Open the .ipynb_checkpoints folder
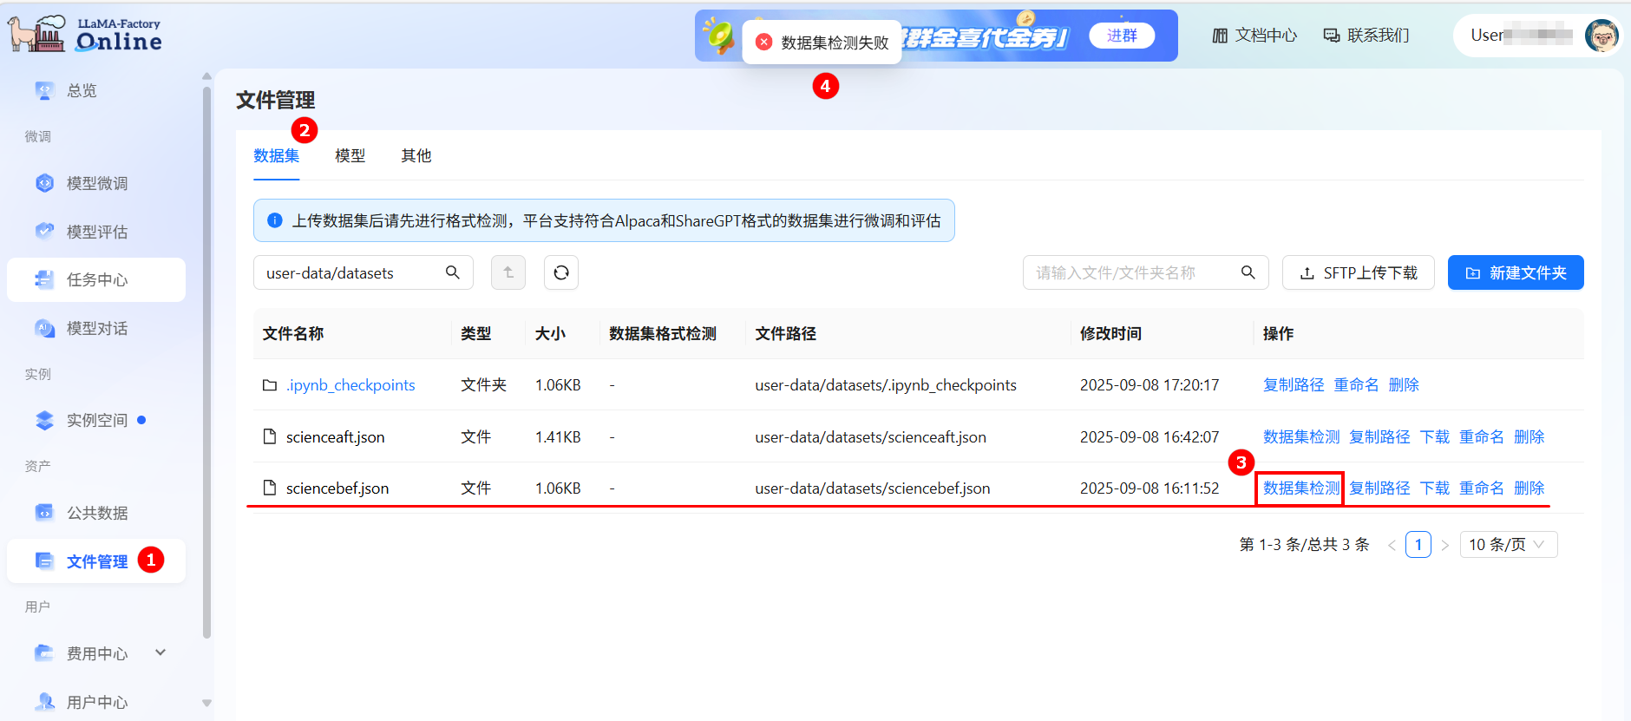Screen dimensions: 1631x721 click(350, 385)
